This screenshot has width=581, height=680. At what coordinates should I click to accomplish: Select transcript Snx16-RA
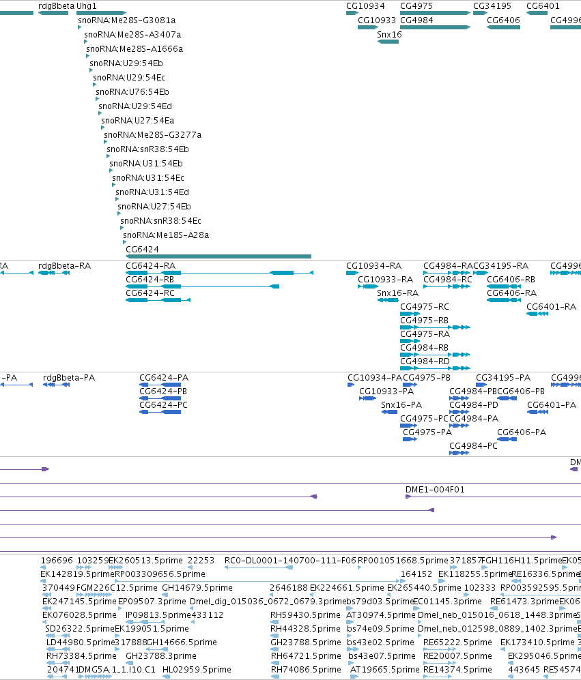[388, 300]
